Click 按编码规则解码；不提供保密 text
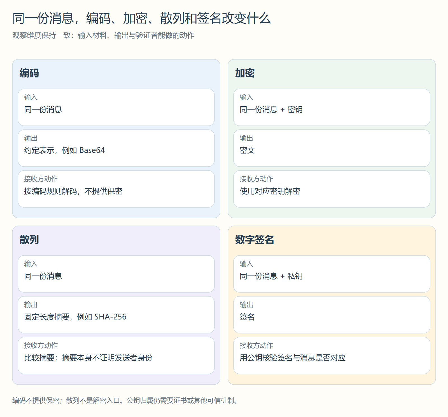The height and width of the screenshot is (417, 448). point(73,191)
